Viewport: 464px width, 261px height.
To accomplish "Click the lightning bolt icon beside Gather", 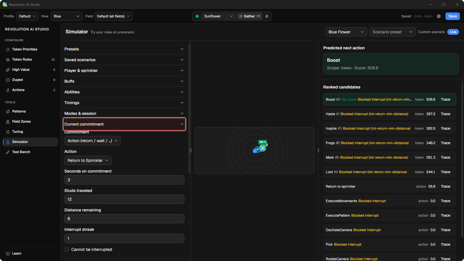I will pos(267,16).
